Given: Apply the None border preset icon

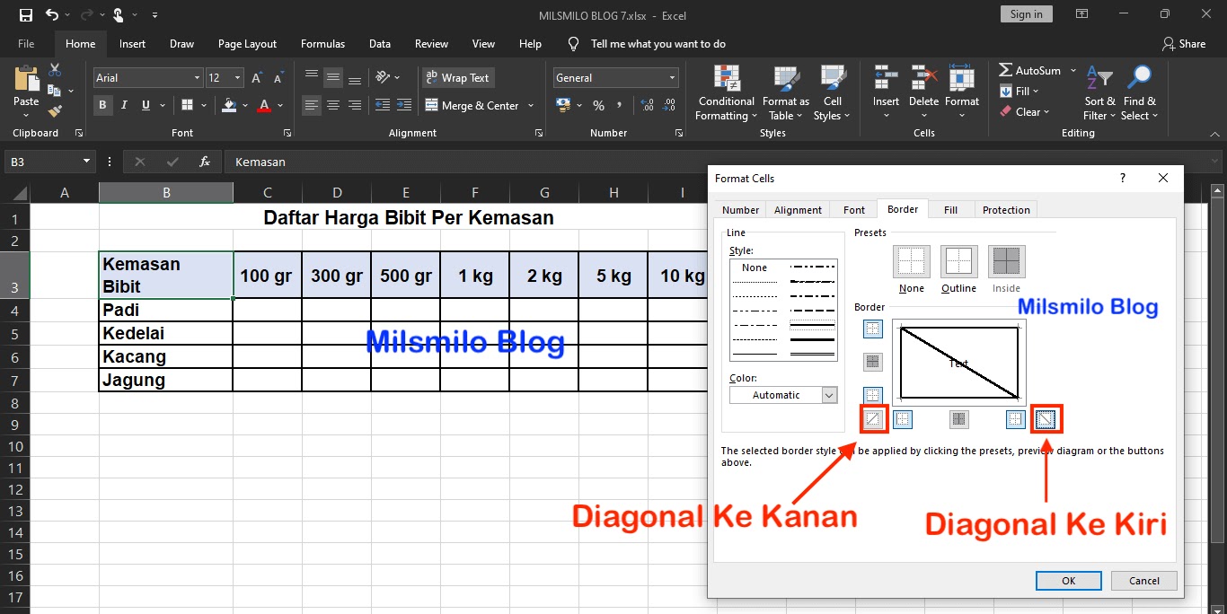Looking at the screenshot, I should (x=911, y=261).
